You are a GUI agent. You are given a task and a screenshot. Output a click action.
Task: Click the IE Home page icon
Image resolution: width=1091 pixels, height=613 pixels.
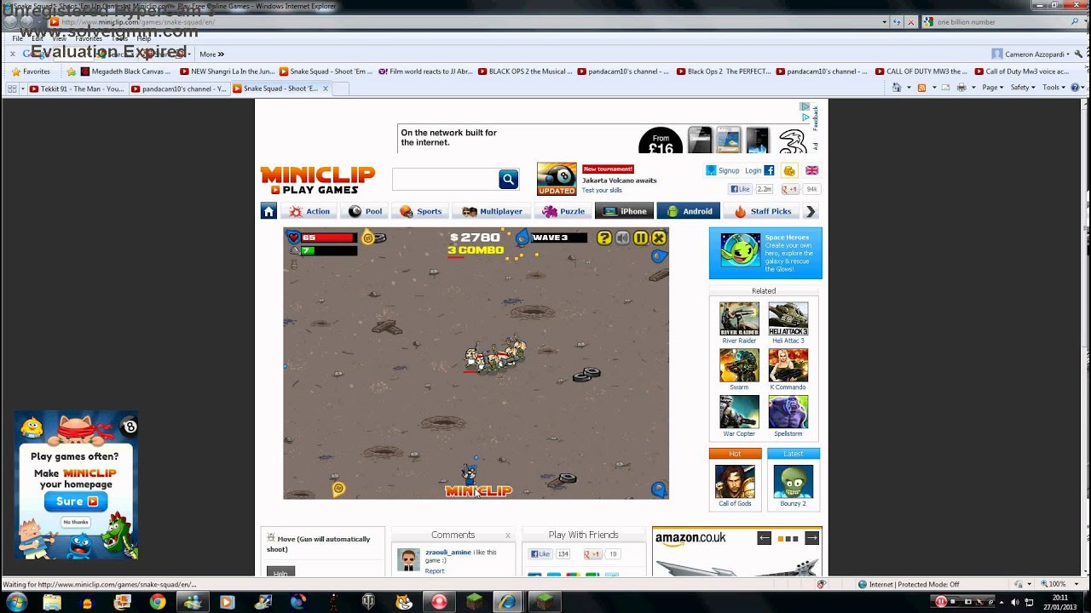click(x=896, y=88)
